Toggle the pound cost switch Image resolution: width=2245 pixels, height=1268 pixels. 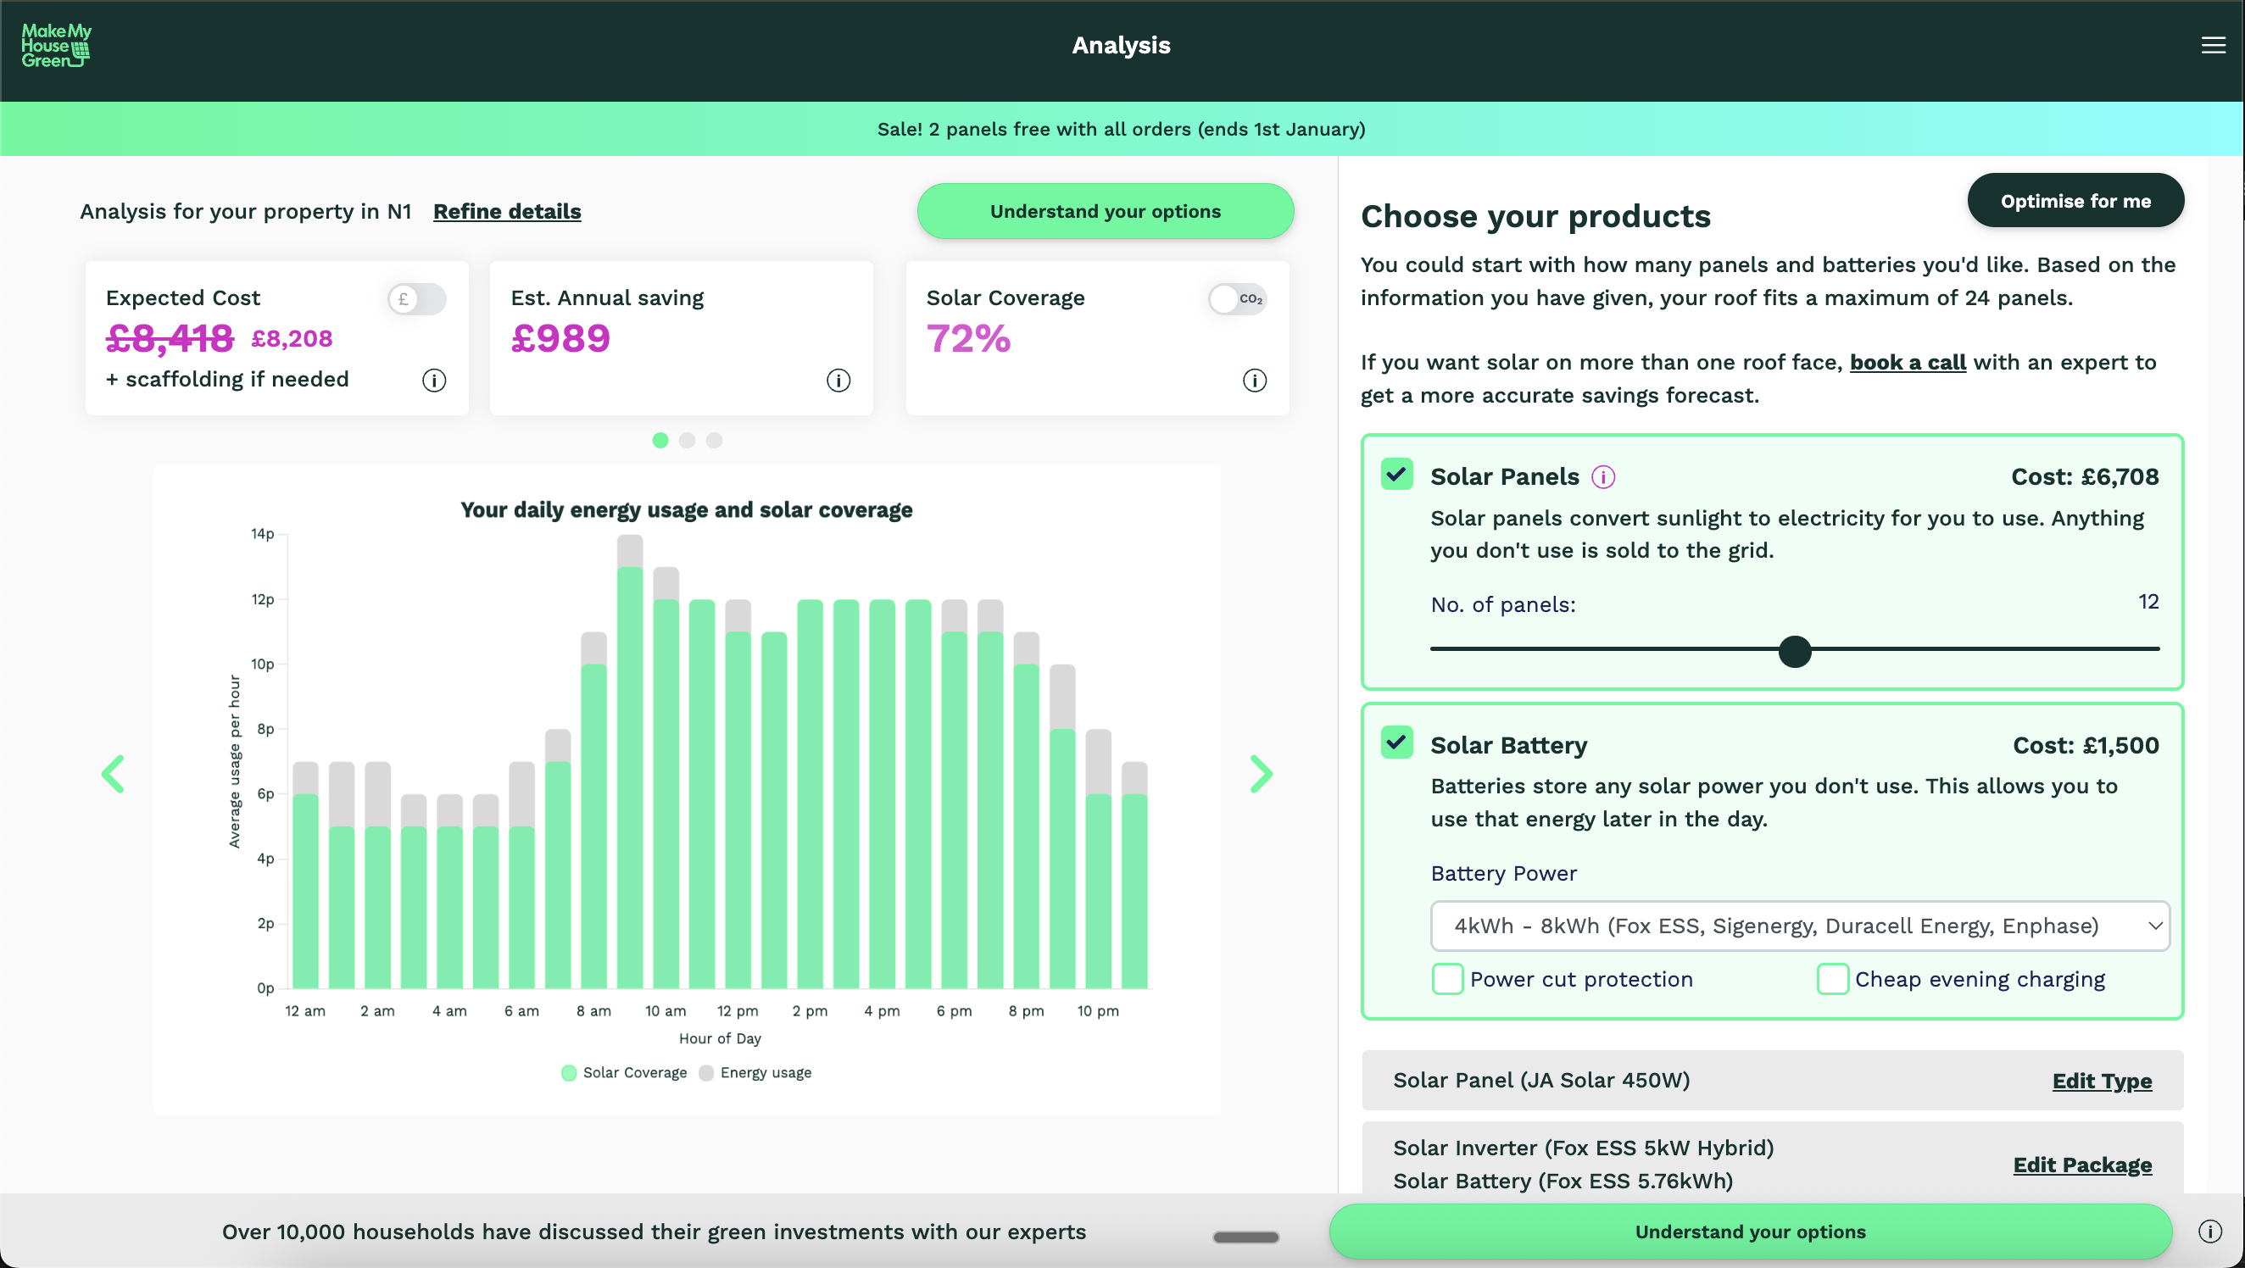click(x=416, y=299)
